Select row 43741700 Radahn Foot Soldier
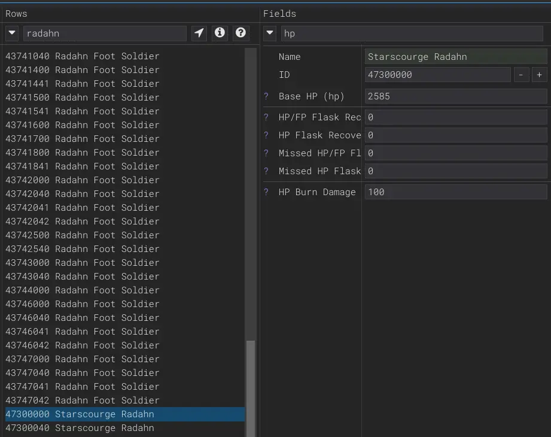Screen dimensions: 551x437 (125, 138)
